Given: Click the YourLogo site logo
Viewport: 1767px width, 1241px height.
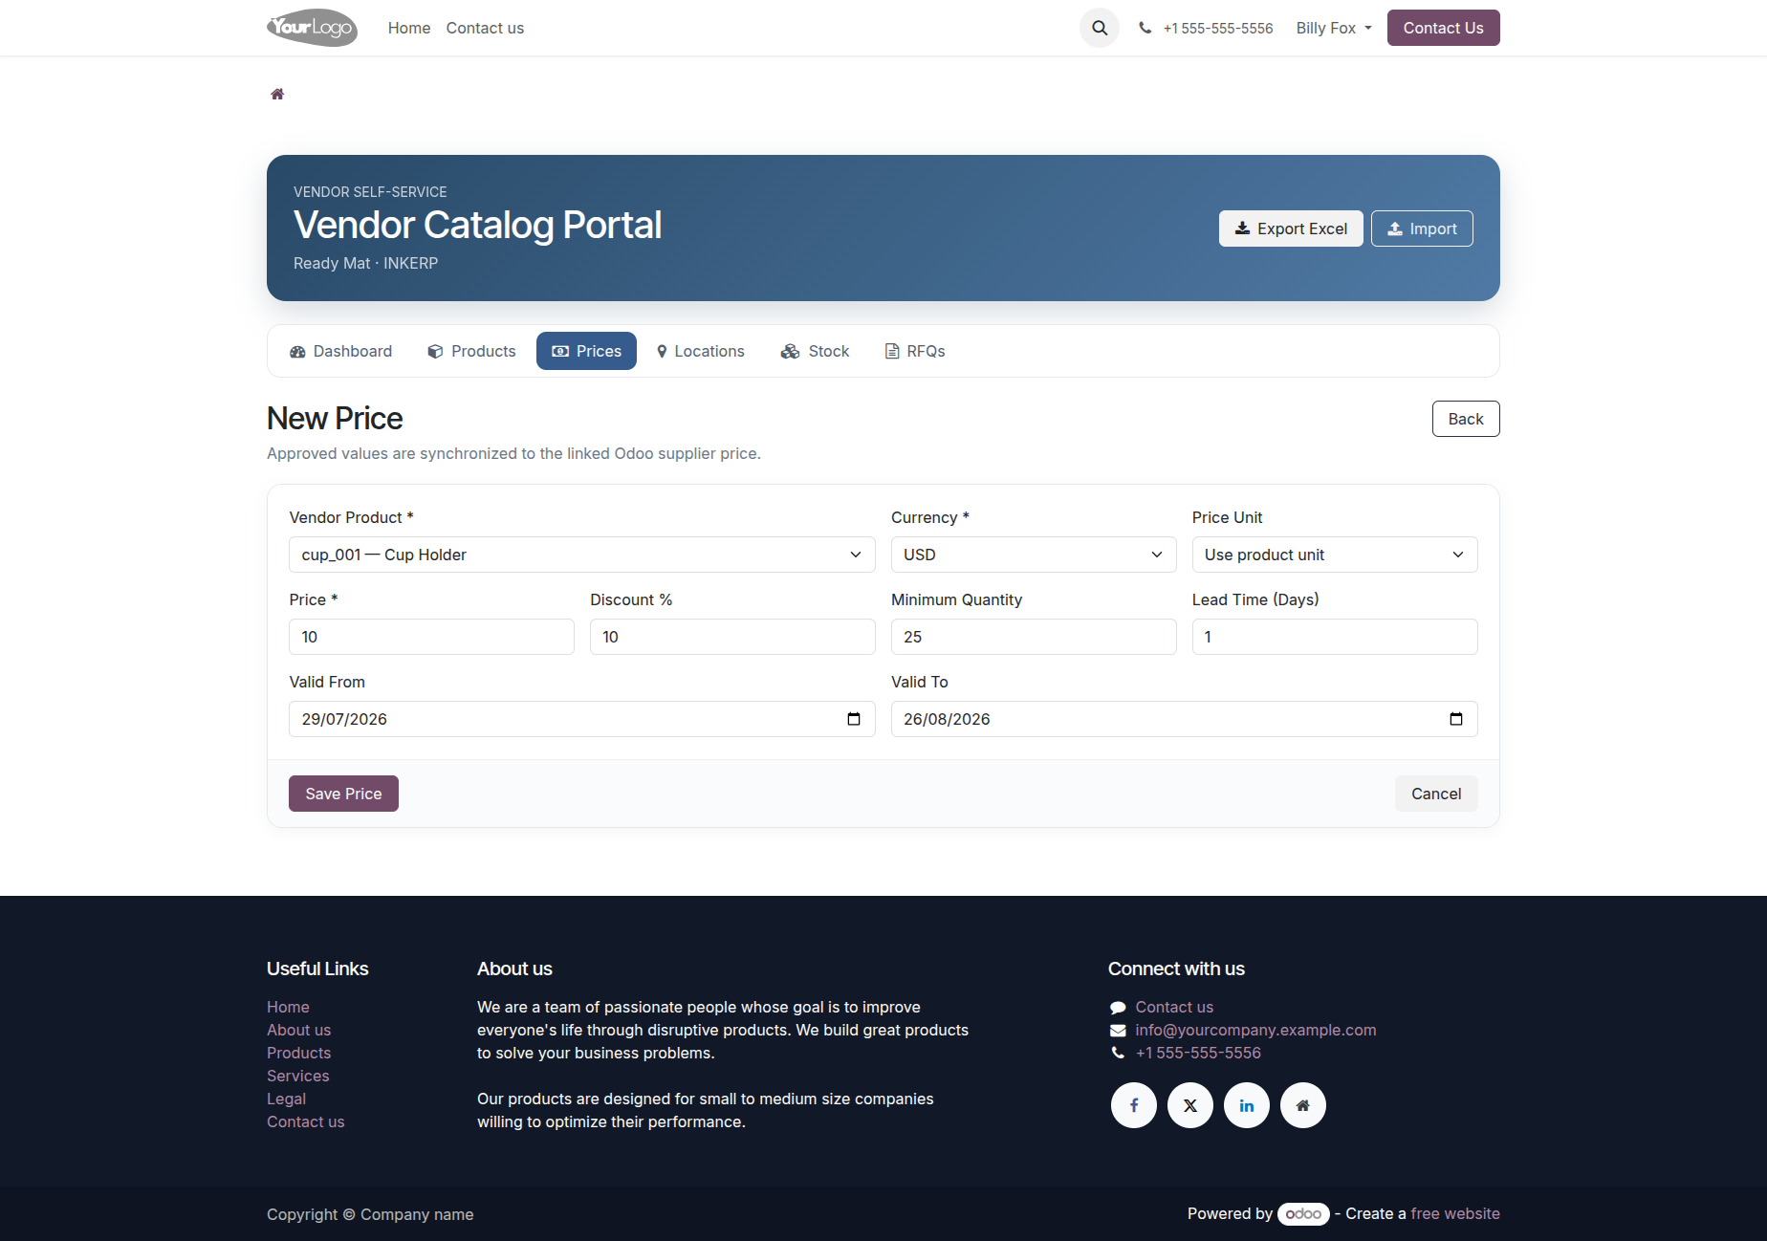Looking at the screenshot, I should pyautogui.click(x=312, y=28).
